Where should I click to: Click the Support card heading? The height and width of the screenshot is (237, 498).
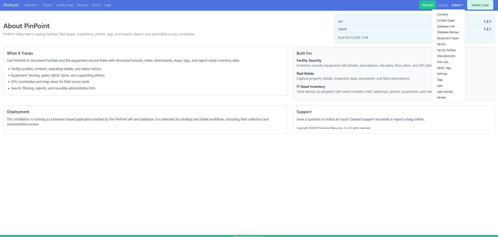304,112
